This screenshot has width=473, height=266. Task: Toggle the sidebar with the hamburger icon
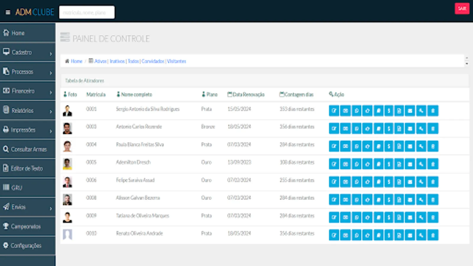point(8,12)
